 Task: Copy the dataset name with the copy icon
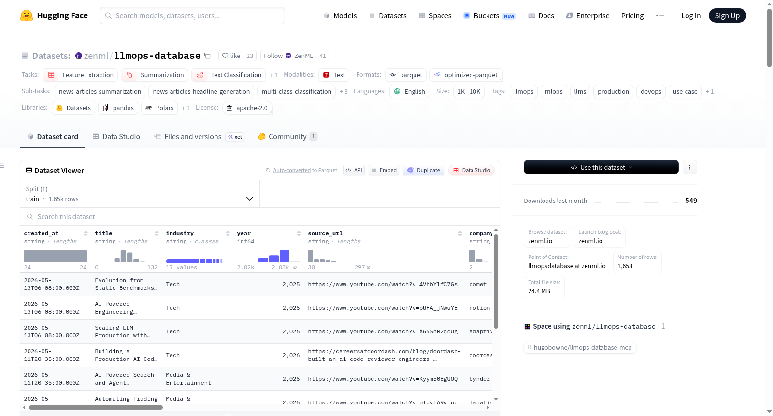207,56
